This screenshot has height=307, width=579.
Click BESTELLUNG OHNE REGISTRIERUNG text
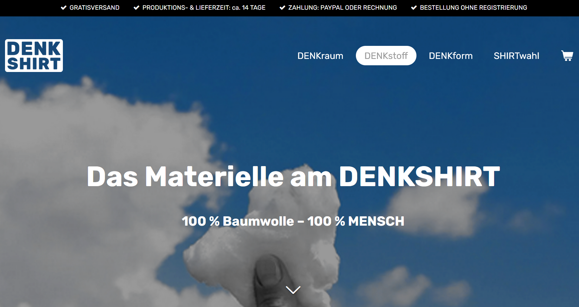click(x=473, y=7)
